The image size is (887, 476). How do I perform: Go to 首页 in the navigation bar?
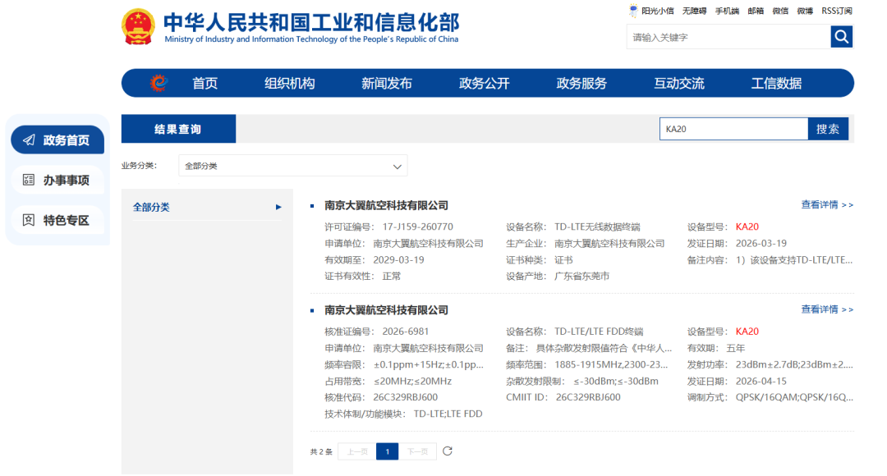tap(205, 83)
